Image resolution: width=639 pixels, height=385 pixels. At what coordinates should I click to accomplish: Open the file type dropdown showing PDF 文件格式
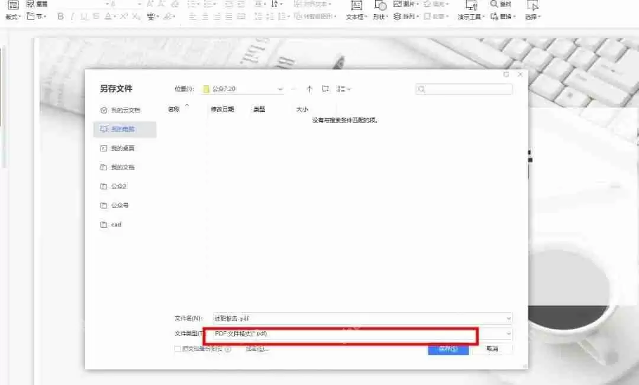(508, 334)
